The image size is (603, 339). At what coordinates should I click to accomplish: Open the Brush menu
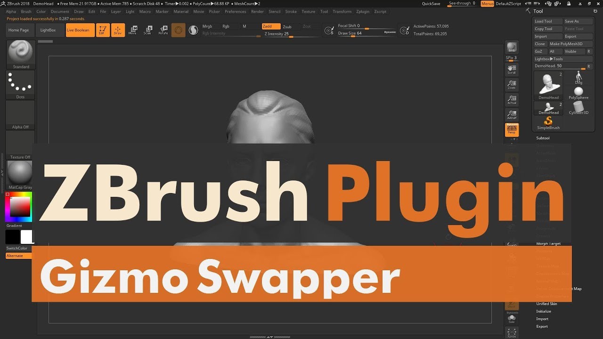[26, 11]
